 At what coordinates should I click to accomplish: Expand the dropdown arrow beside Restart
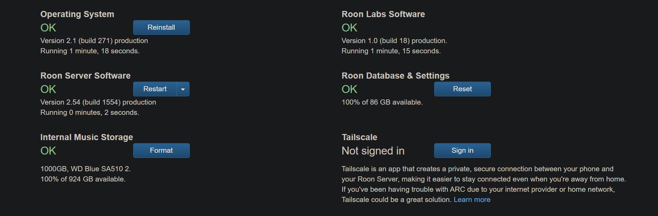(x=183, y=89)
